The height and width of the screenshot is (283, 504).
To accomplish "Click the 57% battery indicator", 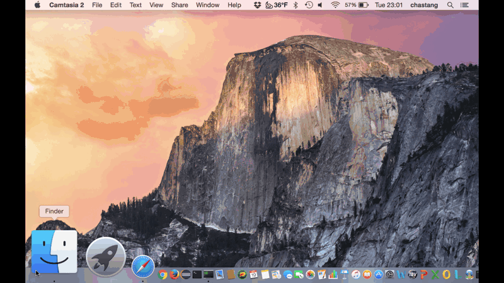I will [357, 5].
